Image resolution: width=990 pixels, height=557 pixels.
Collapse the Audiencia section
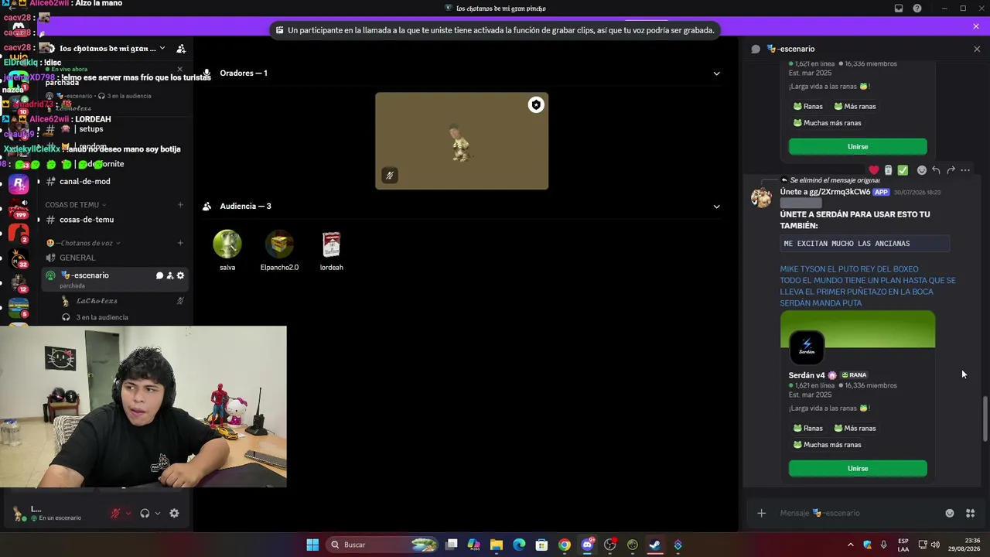tap(716, 207)
